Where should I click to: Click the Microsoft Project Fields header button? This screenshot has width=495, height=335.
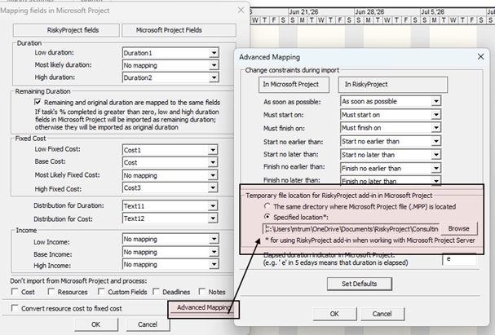point(179,30)
